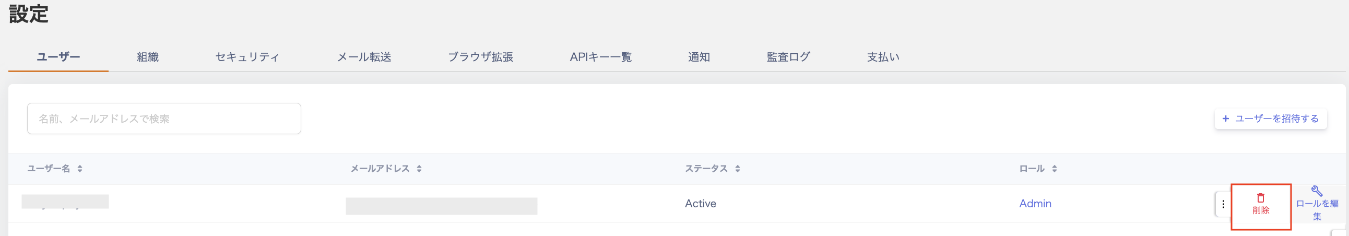Click the Admin role link
The image size is (1349, 236).
1035,204
